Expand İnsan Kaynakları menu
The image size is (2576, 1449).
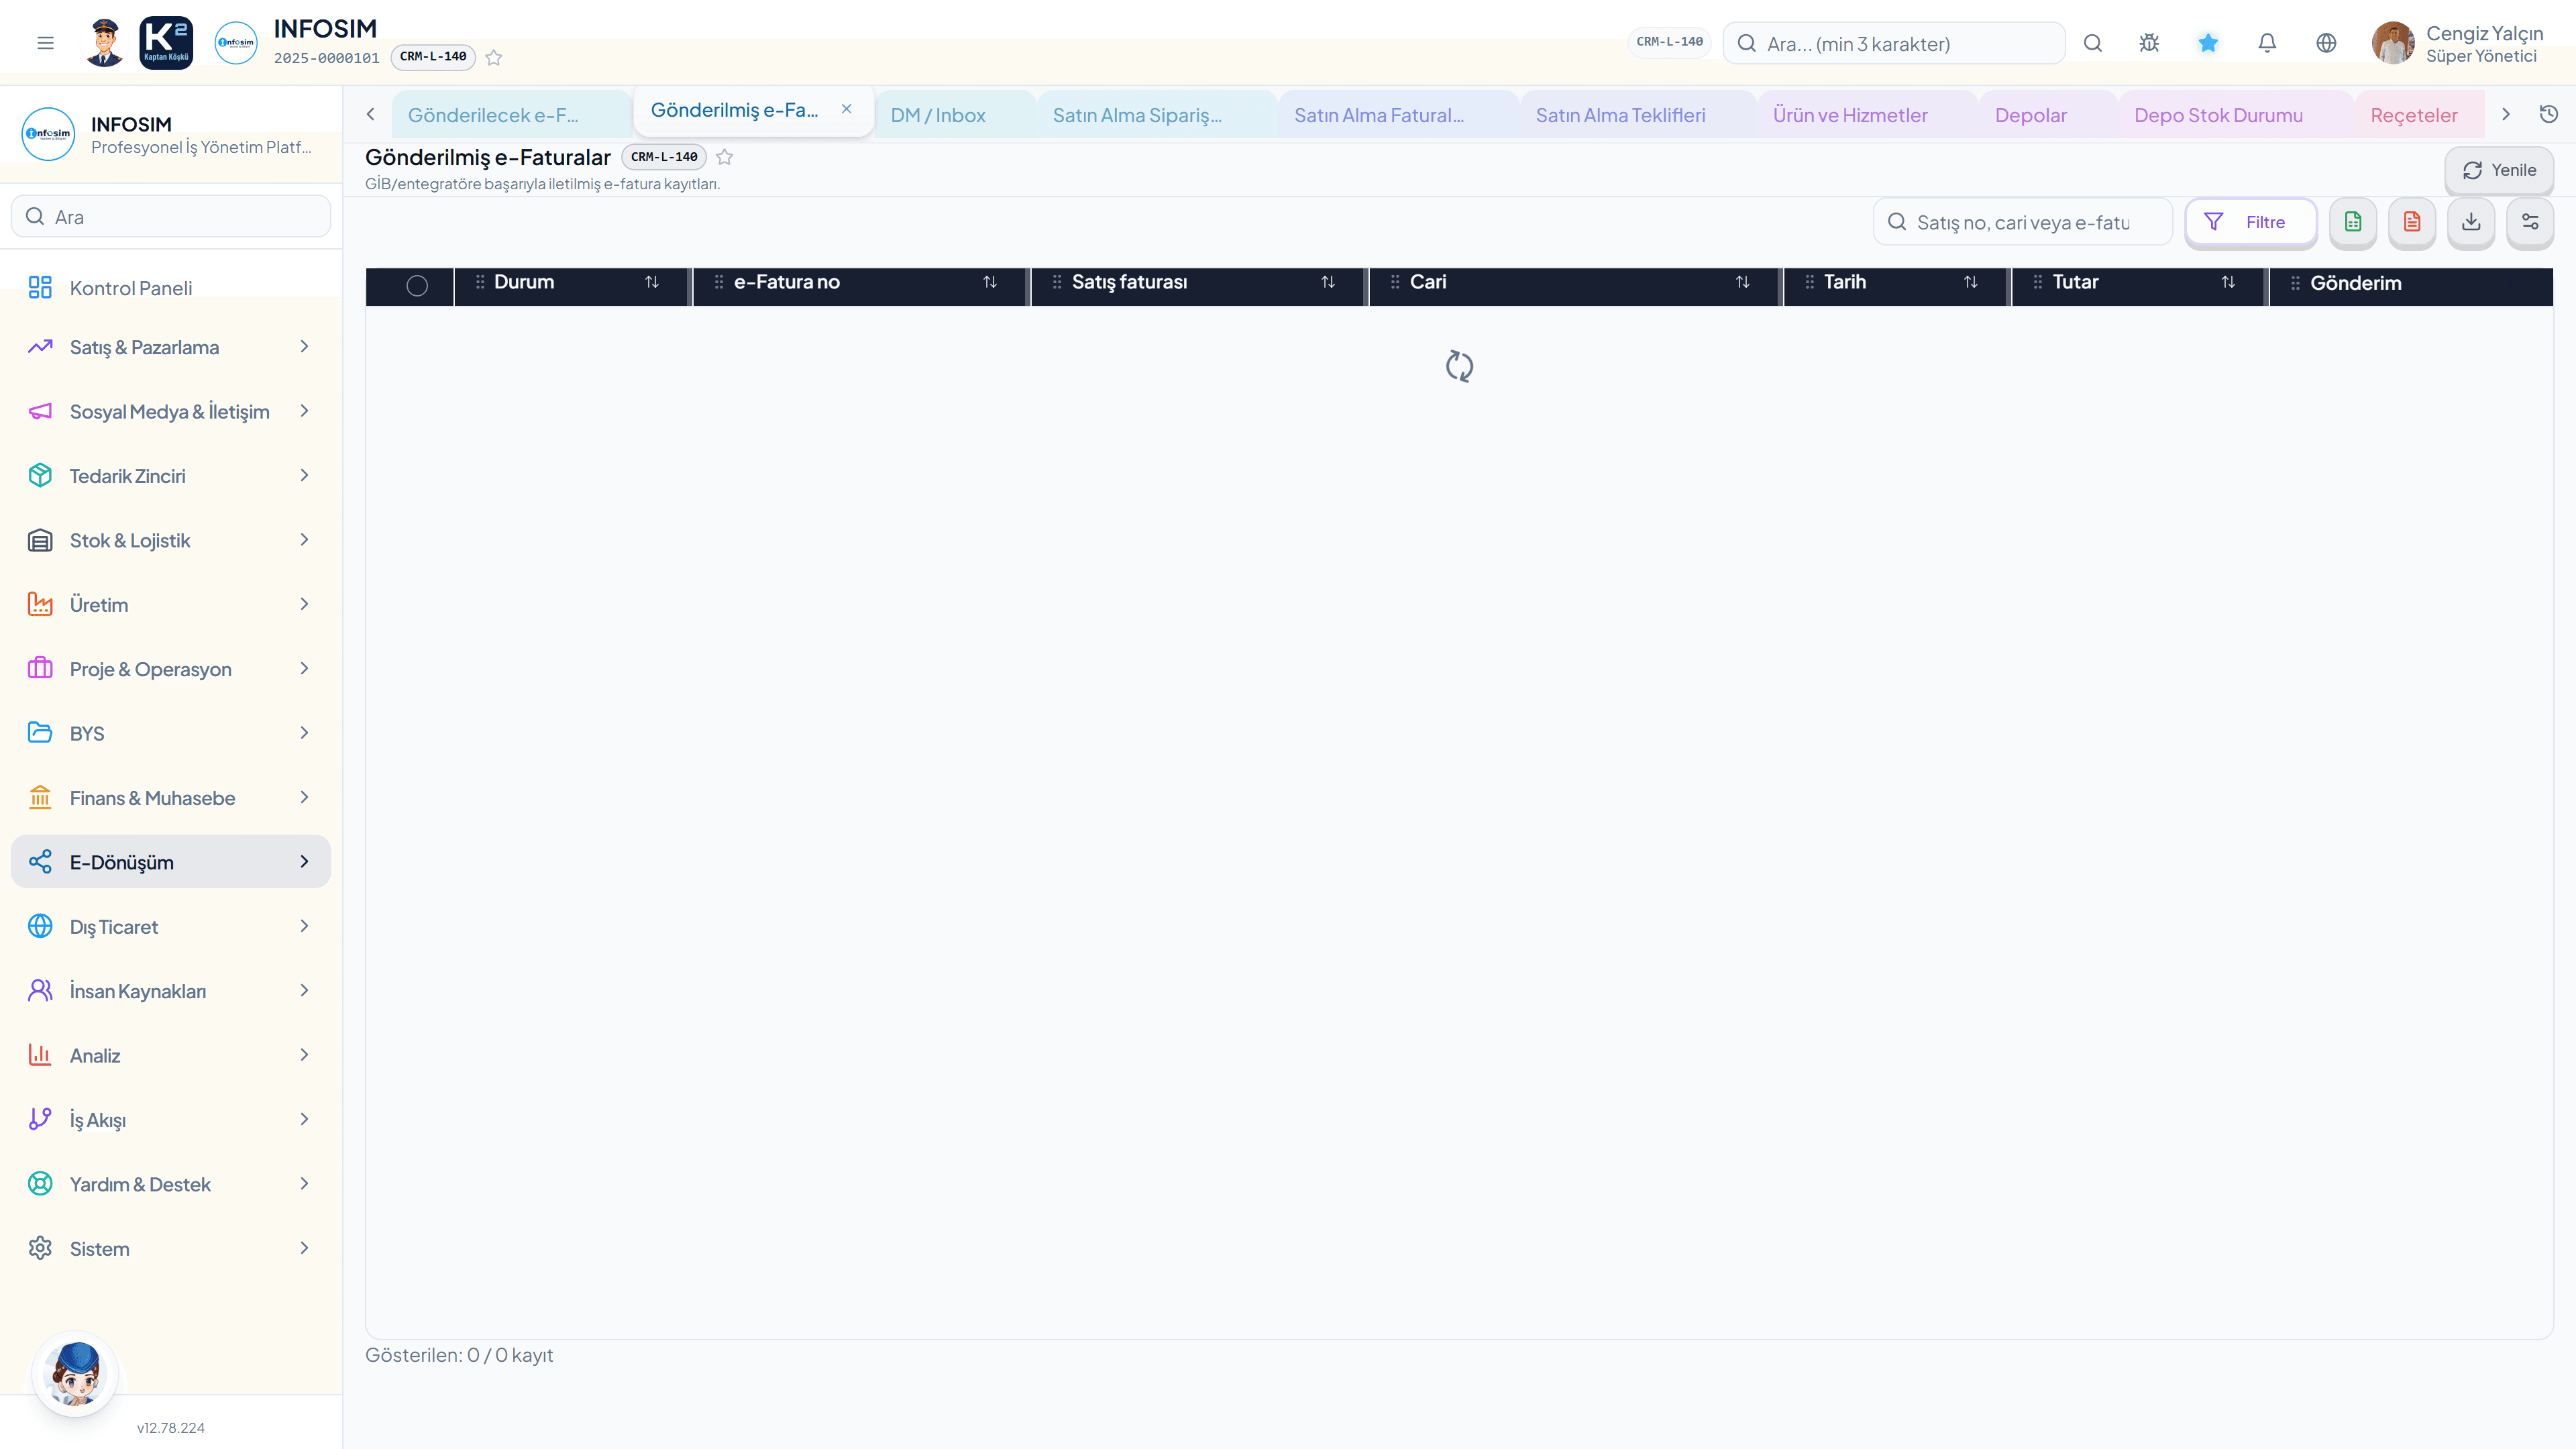(171, 991)
